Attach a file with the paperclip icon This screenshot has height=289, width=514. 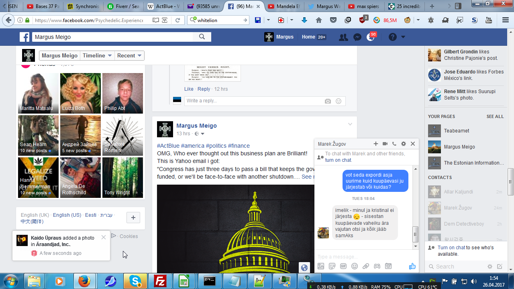(x=366, y=266)
